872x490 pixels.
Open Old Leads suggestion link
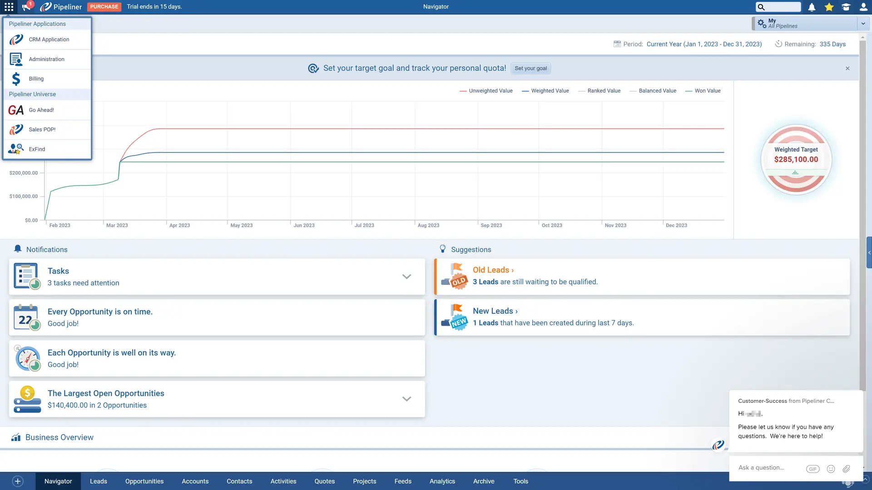[493, 270]
